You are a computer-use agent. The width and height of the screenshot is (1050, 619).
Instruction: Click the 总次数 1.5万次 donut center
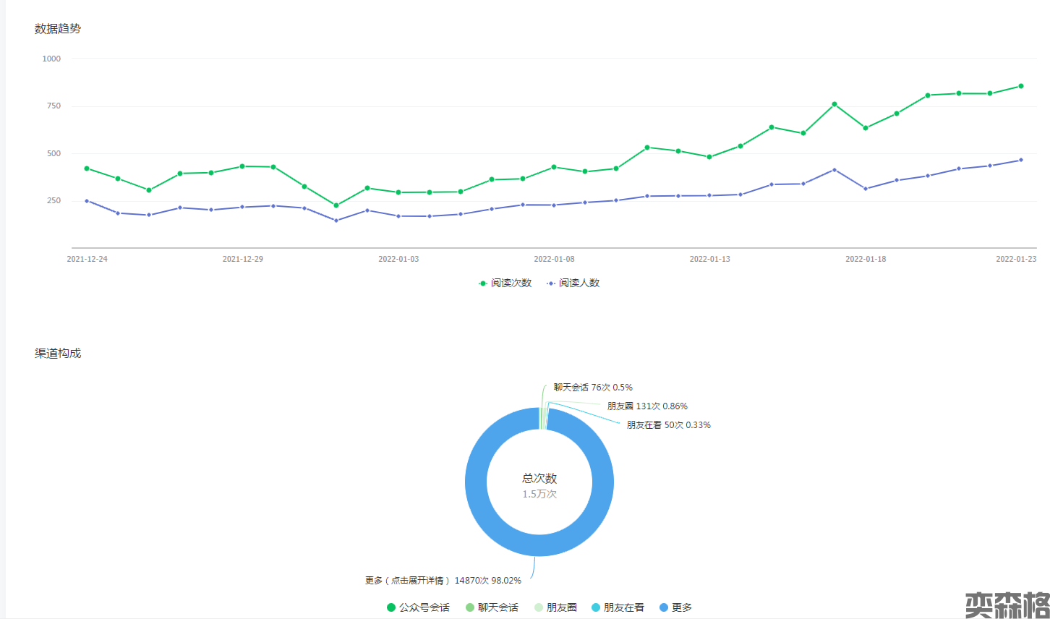[x=539, y=485]
